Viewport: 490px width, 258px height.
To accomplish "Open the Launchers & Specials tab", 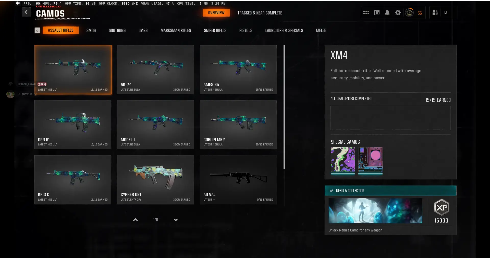I will tap(284, 30).
